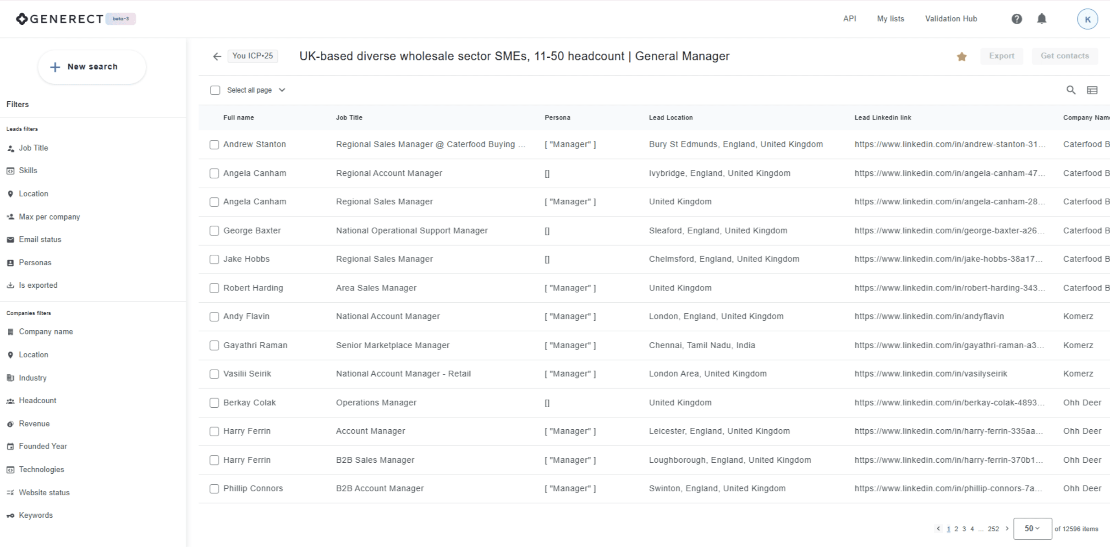Open the 50 items per page dropdown
This screenshot has width=1110, height=547.
[1032, 529]
